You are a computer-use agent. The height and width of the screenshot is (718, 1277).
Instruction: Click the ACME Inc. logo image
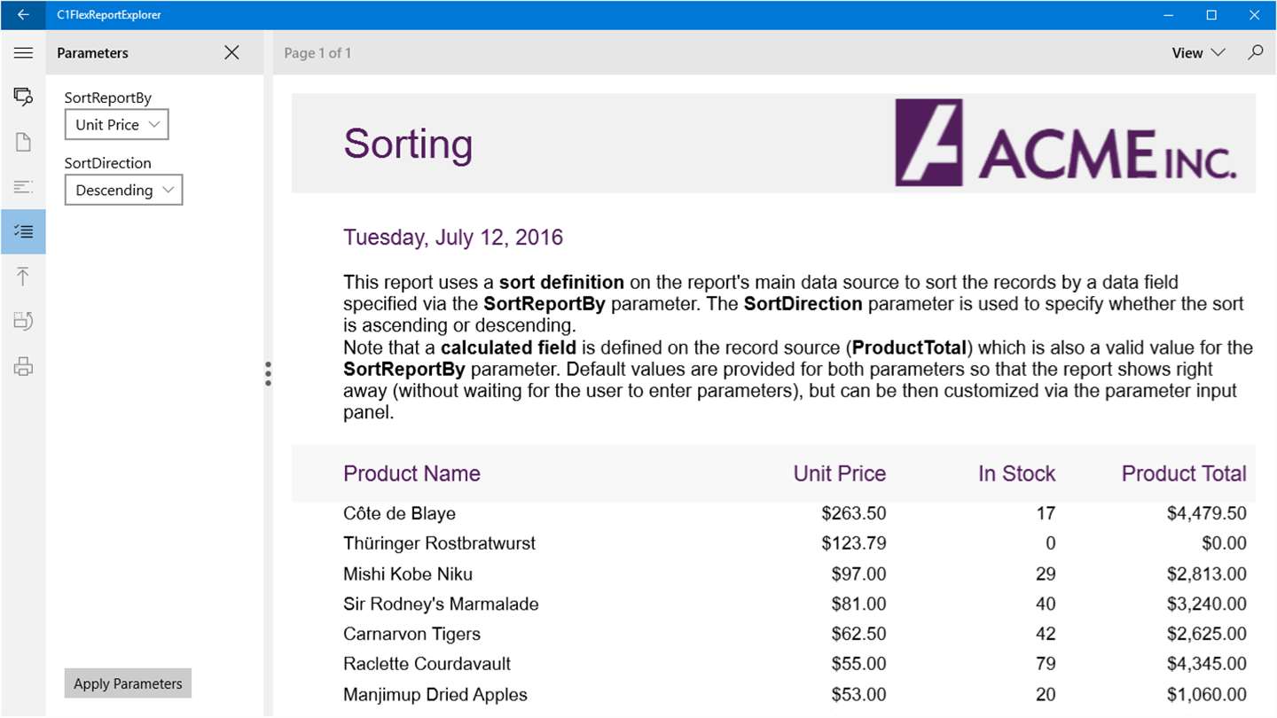(x=1065, y=143)
